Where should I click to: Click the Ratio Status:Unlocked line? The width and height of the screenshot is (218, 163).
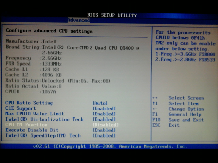pos(58,80)
